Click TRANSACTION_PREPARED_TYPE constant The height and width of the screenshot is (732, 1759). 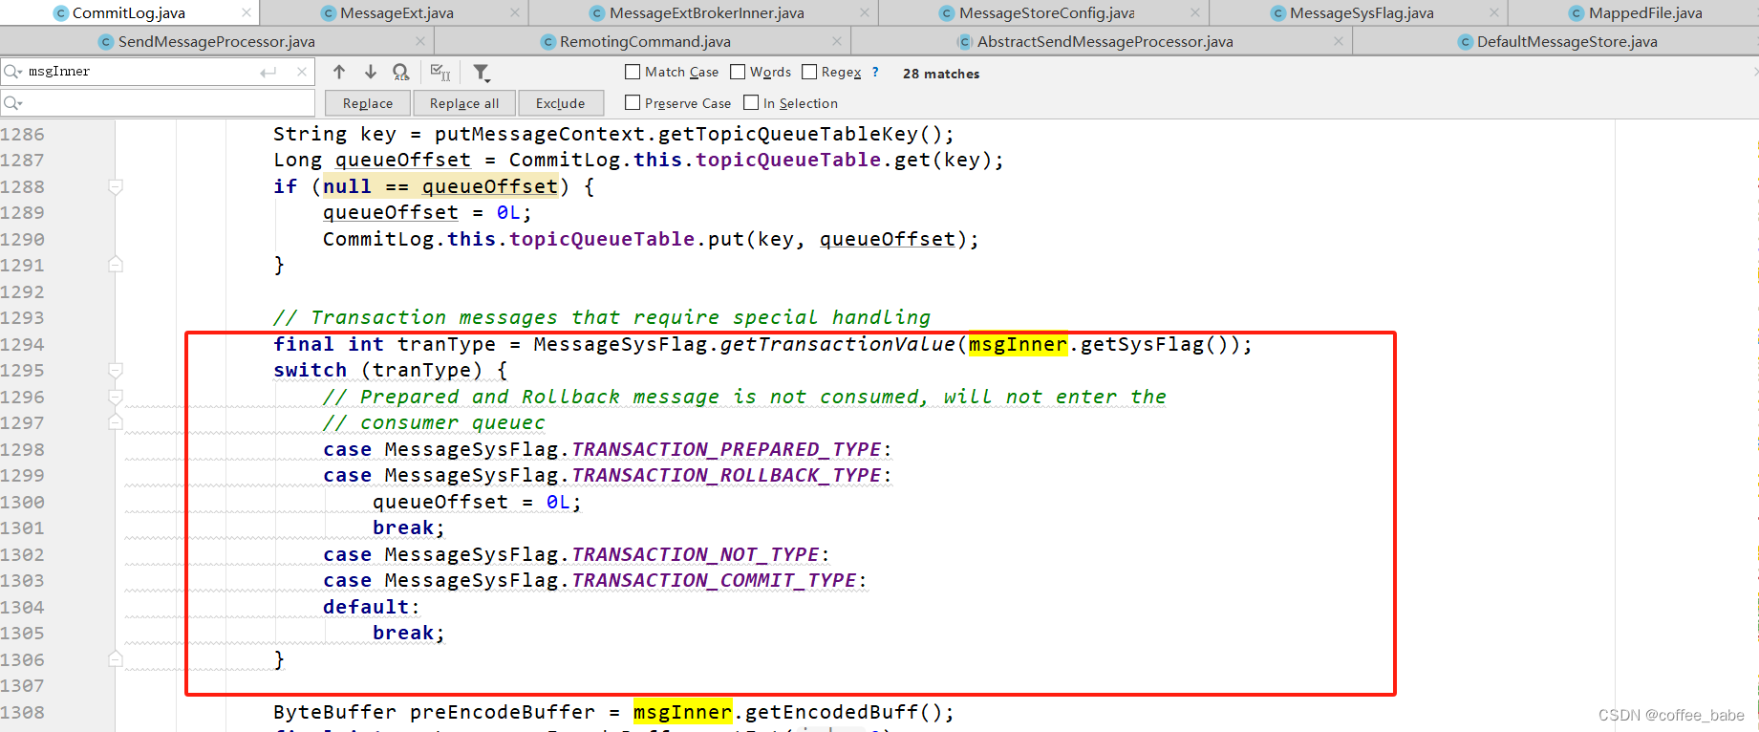tap(726, 449)
